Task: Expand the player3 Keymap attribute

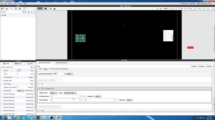Action: coord(2,101)
